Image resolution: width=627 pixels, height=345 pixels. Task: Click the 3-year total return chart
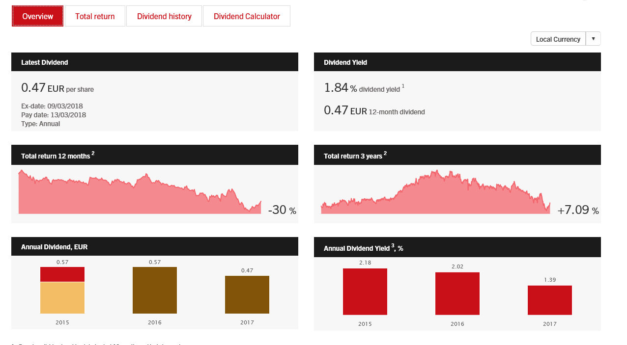[435, 196]
